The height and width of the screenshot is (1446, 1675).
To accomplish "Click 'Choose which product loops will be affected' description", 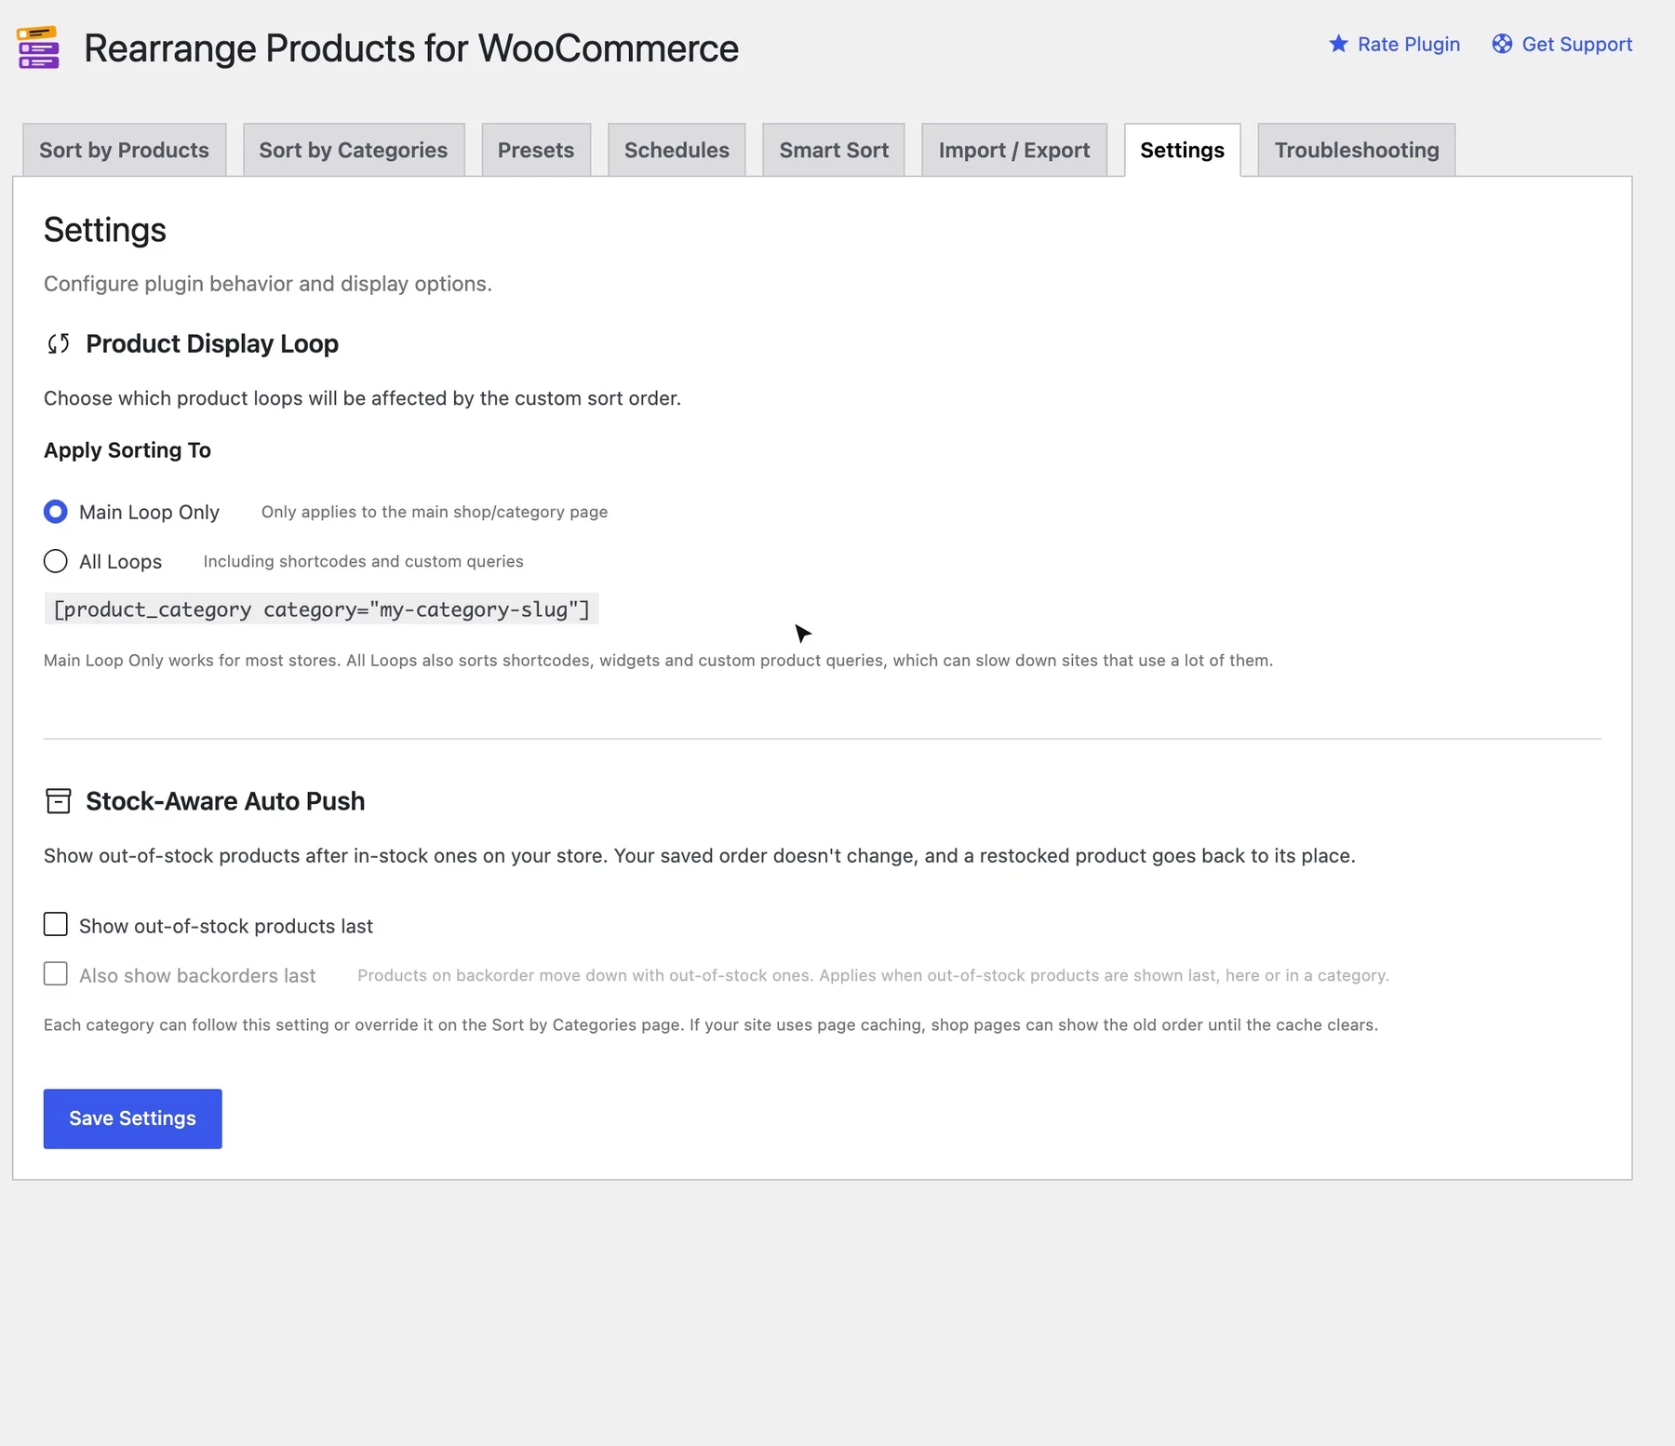I will click(x=363, y=398).
